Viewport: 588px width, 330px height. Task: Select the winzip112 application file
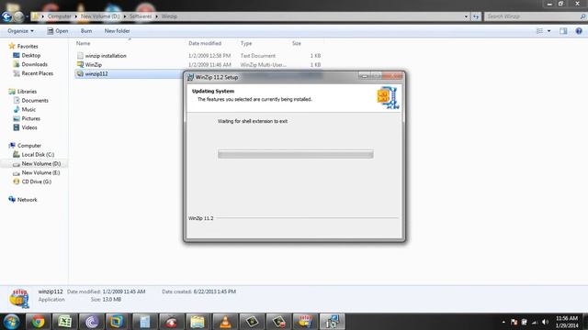(x=96, y=73)
